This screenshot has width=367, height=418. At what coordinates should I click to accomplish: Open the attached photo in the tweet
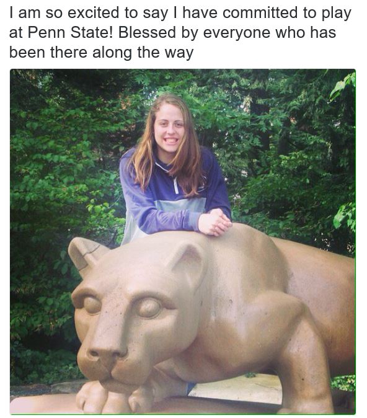[183, 242]
